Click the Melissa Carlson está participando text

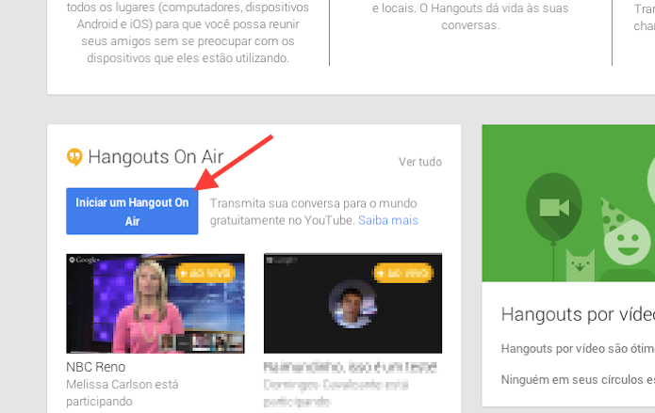[x=122, y=392]
